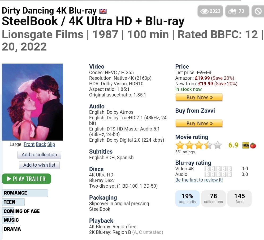Viewport: 264px width, 240px height.
Task: Follow the 'Be the first to review it!' link
Action: pos(199,180)
